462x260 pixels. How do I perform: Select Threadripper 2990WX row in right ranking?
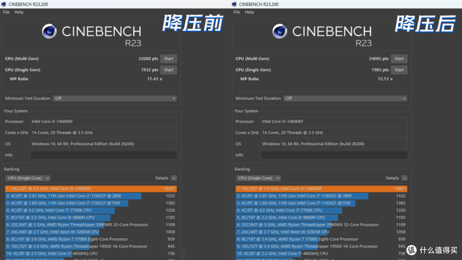coord(321,225)
